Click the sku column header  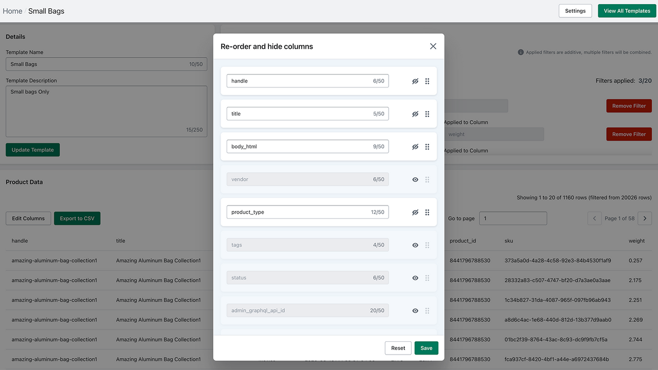tap(509, 240)
